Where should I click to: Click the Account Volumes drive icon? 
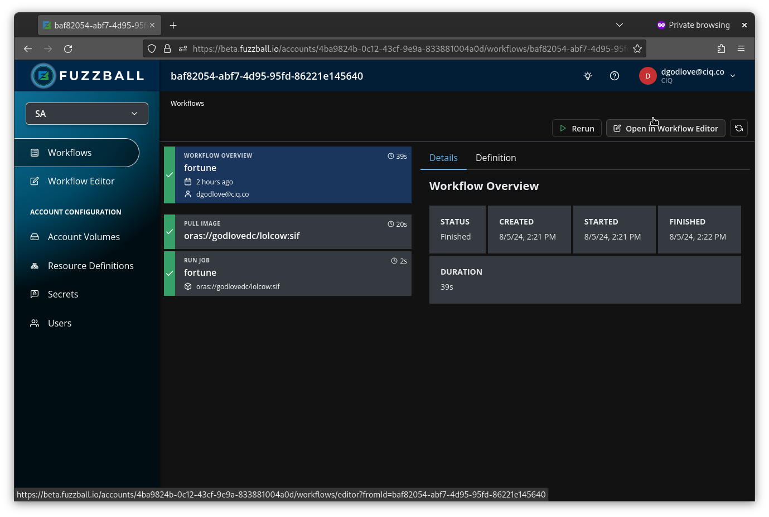35,237
